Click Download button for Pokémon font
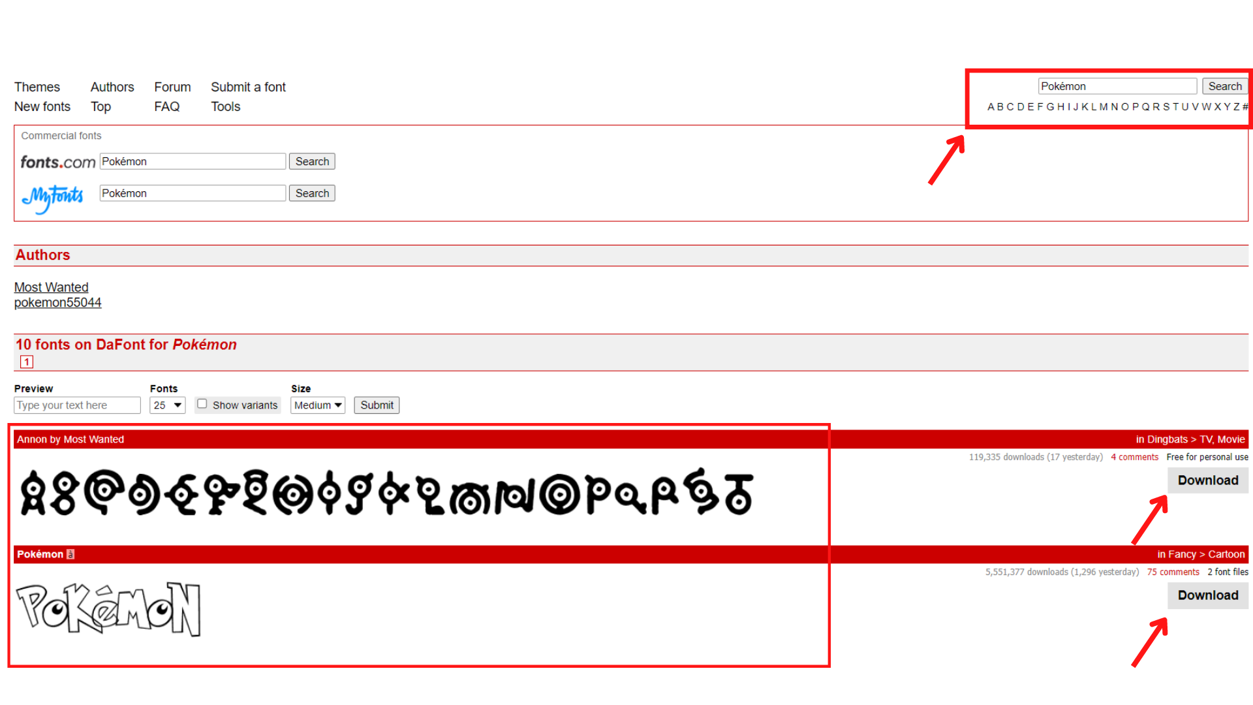 [x=1208, y=594]
